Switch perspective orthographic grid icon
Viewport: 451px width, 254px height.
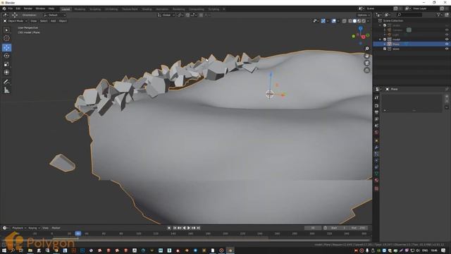click(367, 71)
